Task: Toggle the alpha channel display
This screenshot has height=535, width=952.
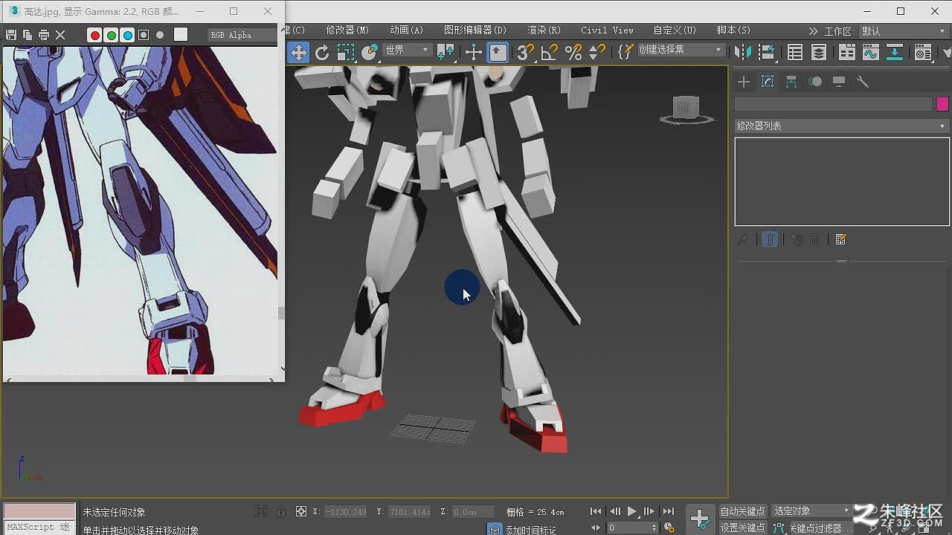Action: coord(144,35)
